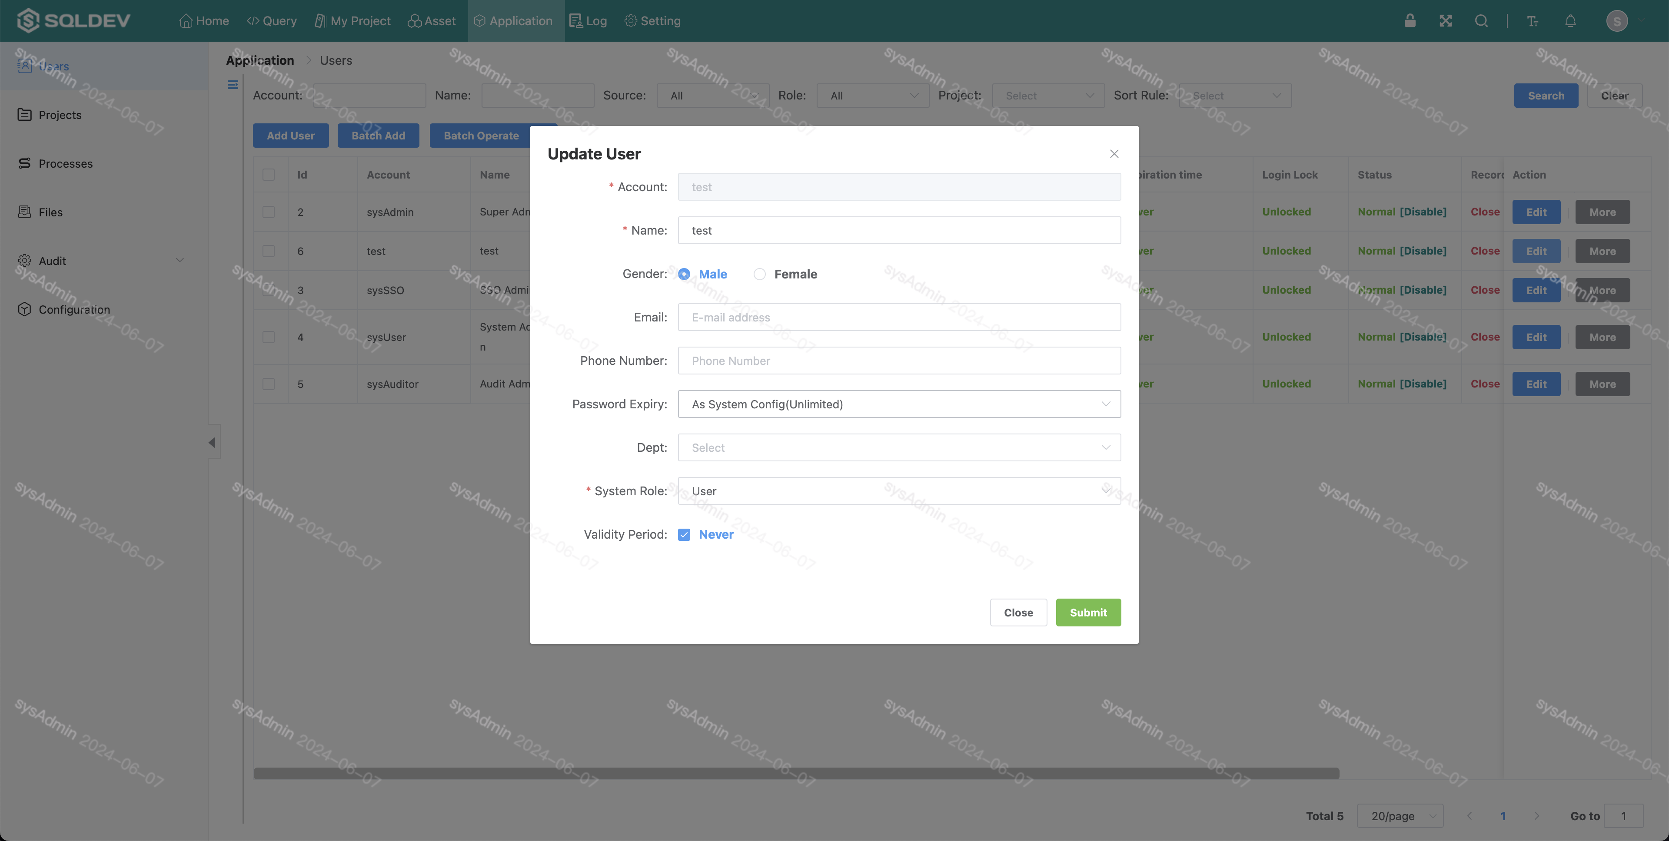Screen dimensions: 1669x841
Task: Go to previous page arrow
Action: [1470, 816]
